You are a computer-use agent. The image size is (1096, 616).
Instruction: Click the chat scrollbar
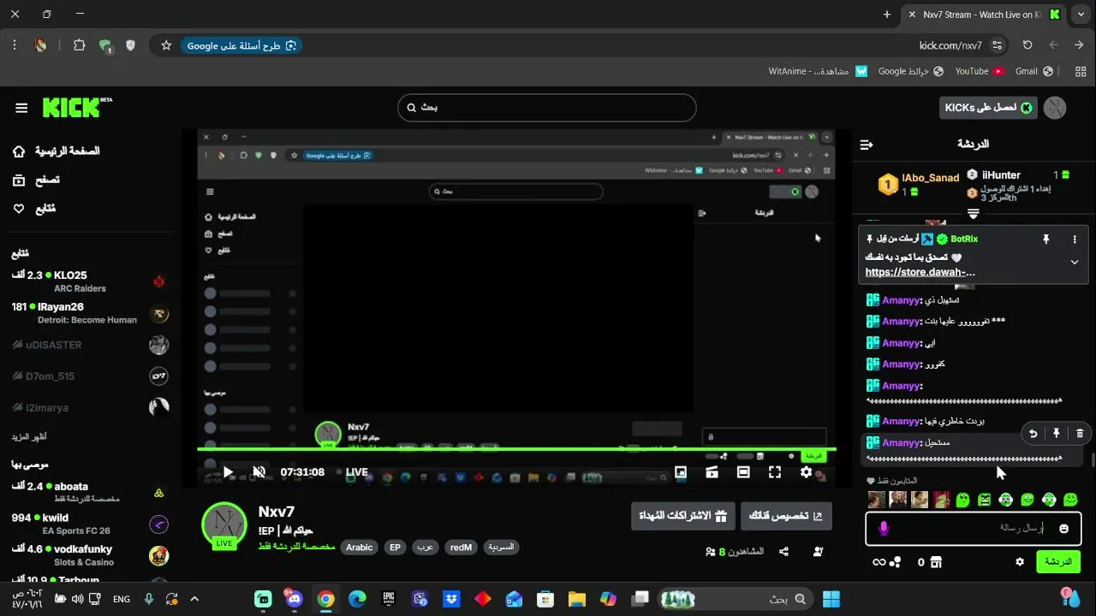(1092, 459)
